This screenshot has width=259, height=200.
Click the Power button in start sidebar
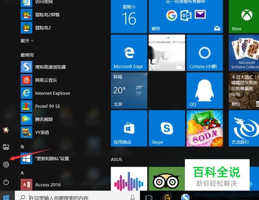(x=6, y=182)
